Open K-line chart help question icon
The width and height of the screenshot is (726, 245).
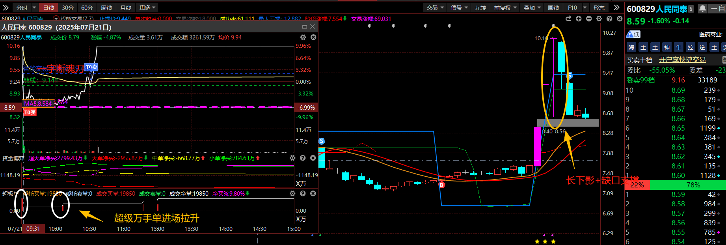(609, 19)
